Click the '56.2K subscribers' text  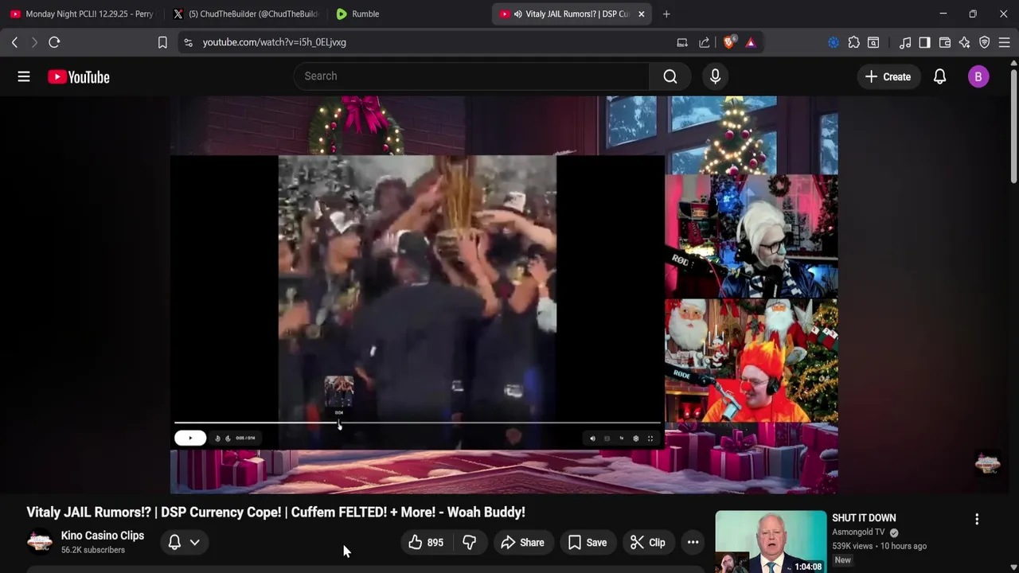[x=93, y=550]
